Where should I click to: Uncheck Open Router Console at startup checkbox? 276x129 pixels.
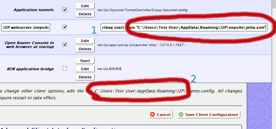point(65,44)
